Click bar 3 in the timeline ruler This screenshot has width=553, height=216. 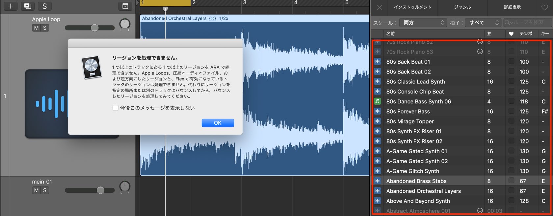pos(245,3)
